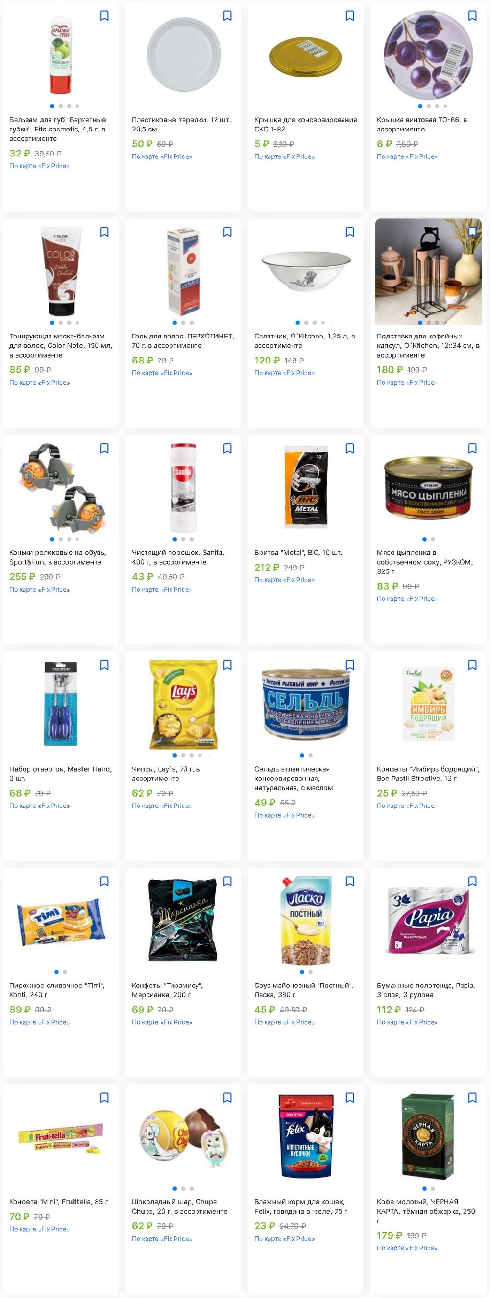Open По карте Fix Price under Fruittella Mini
This screenshot has height=1298, width=490.
39,1229
